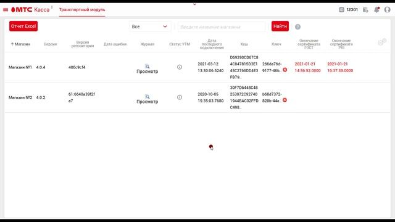Click RKI certificate date 2021-01-21 16:37:39

[x=340, y=67]
